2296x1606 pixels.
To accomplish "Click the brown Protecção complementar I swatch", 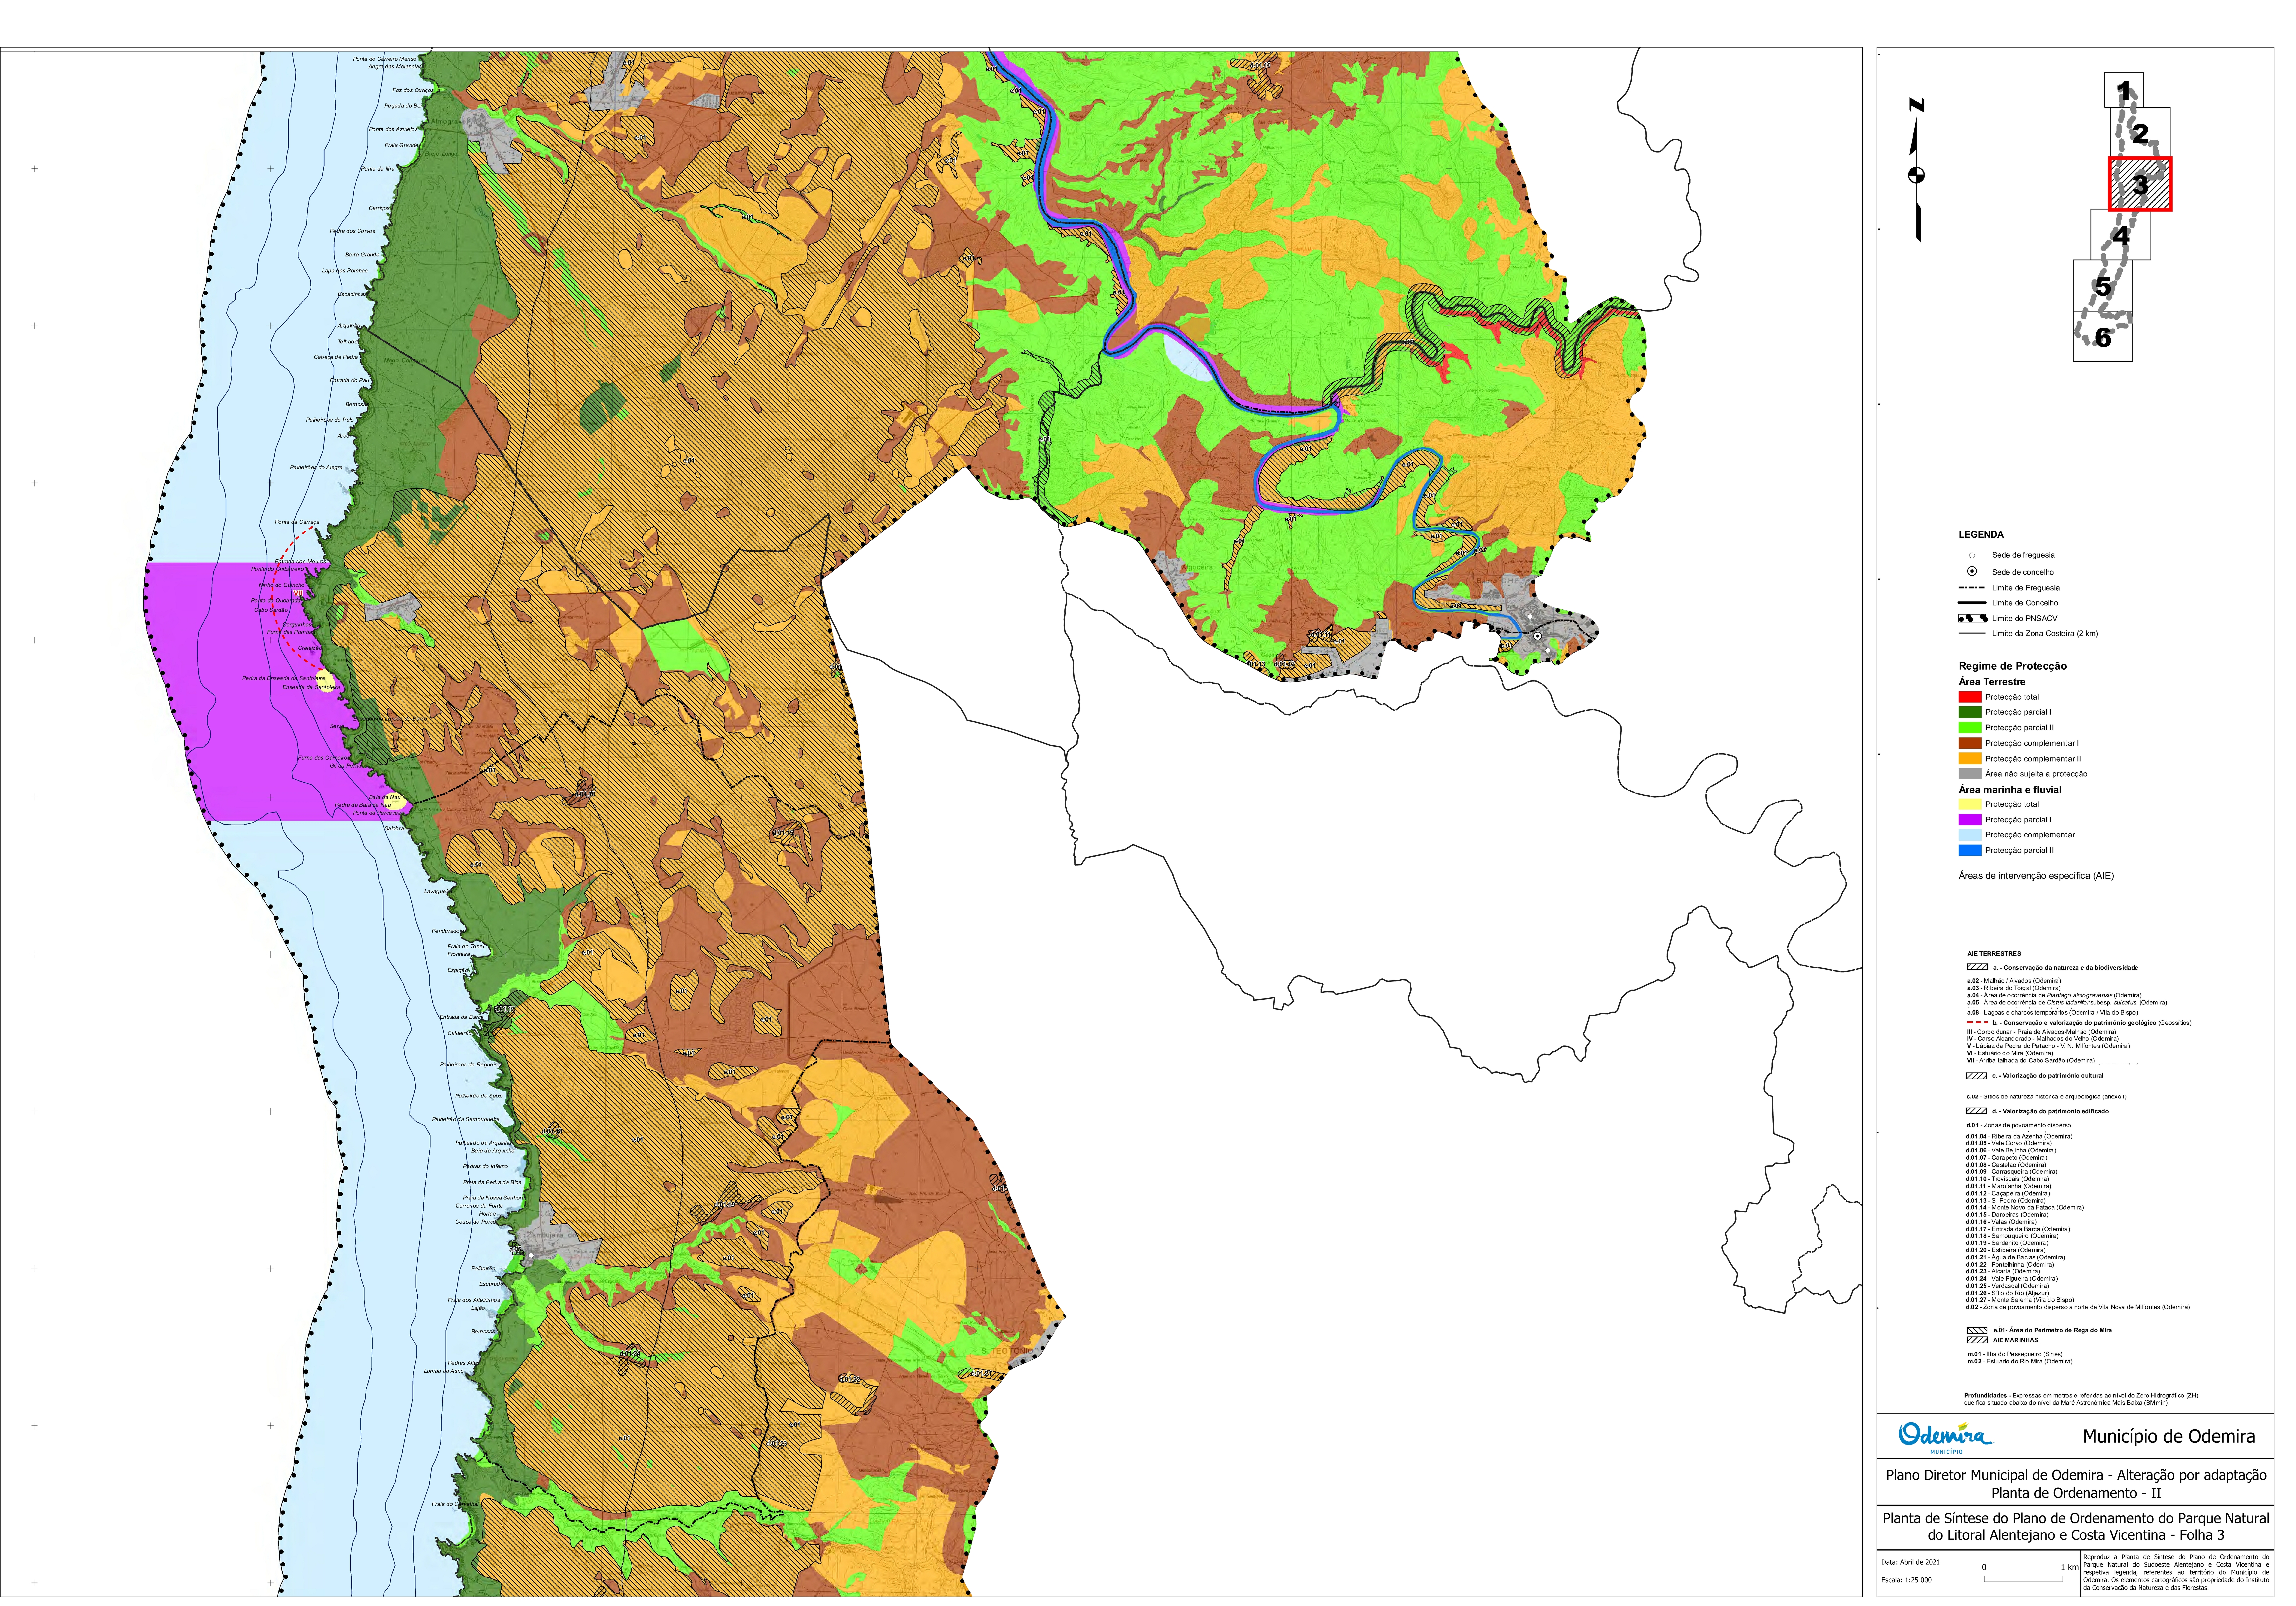I will [1970, 743].
